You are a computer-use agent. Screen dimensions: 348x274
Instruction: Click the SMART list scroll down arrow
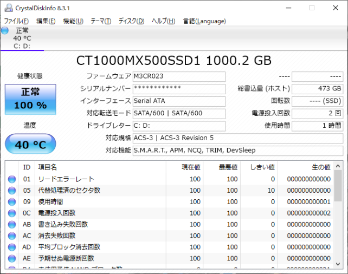click(x=338, y=264)
